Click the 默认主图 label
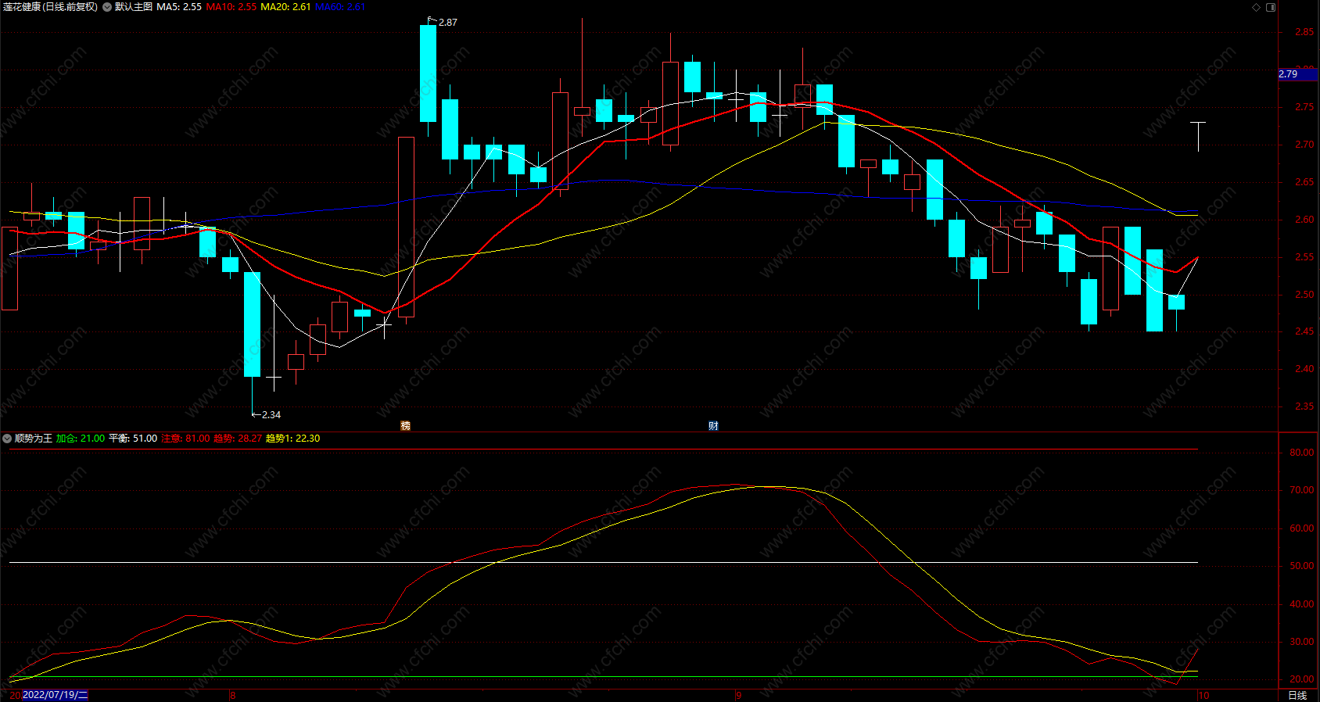 pyautogui.click(x=134, y=7)
